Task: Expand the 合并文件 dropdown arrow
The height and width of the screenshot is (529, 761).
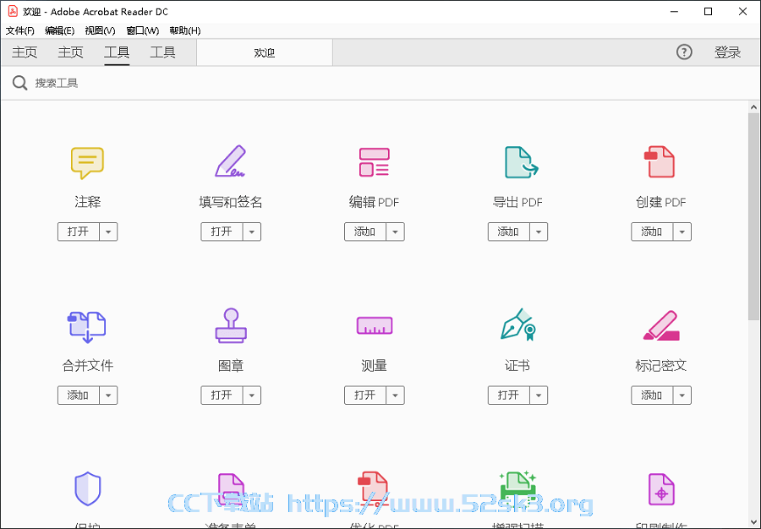Action: pyautogui.click(x=108, y=395)
